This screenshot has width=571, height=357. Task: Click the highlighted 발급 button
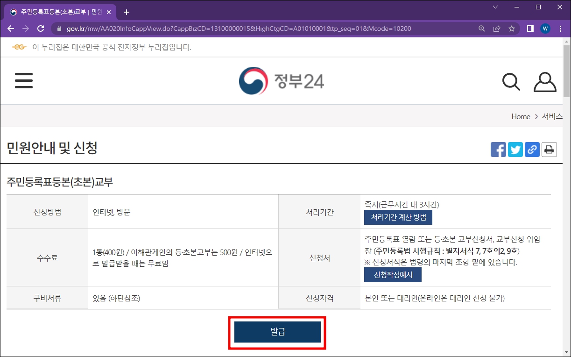tap(277, 332)
